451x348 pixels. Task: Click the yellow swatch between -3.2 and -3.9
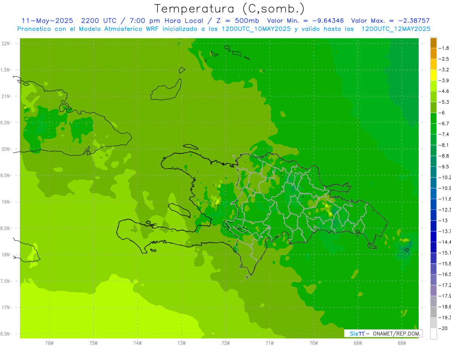click(x=433, y=75)
